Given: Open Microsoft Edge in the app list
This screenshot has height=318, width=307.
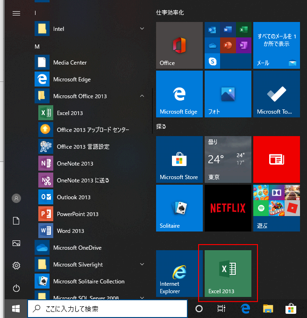Looking at the screenshot, I should [90, 79].
